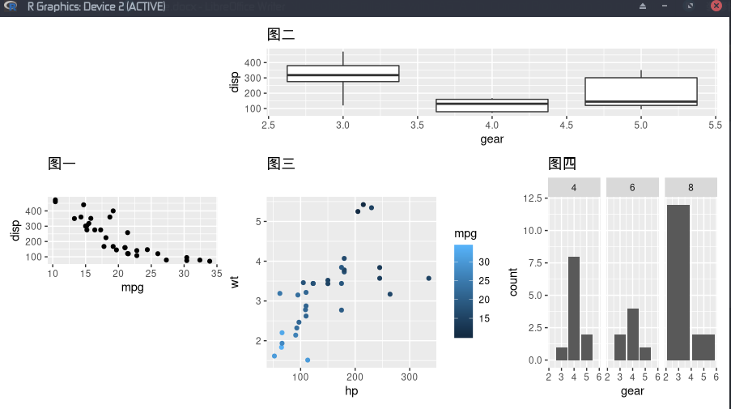
Task: Click the 图四 bar chart title
Action: click(563, 164)
